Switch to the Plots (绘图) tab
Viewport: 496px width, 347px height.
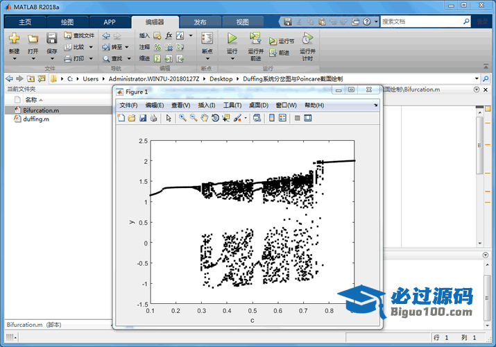[x=67, y=22]
